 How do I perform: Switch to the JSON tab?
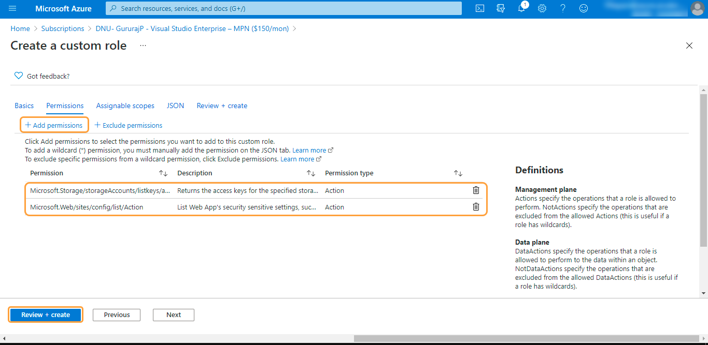tap(175, 106)
